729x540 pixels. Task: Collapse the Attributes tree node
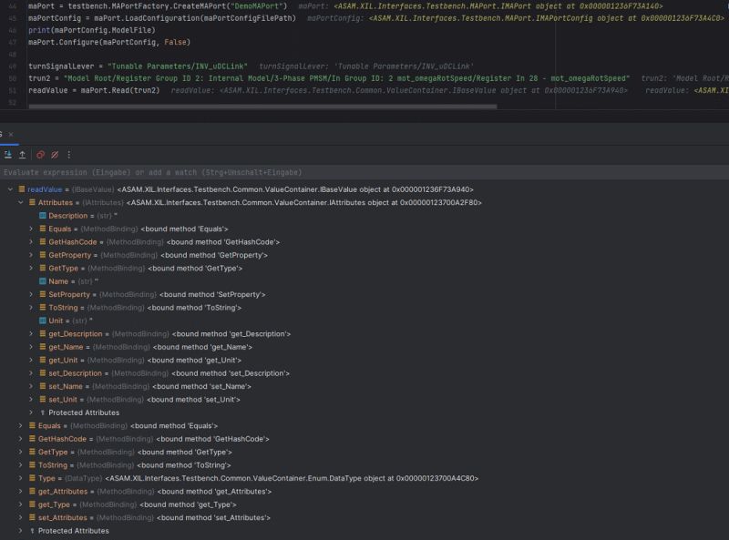tap(20, 201)
